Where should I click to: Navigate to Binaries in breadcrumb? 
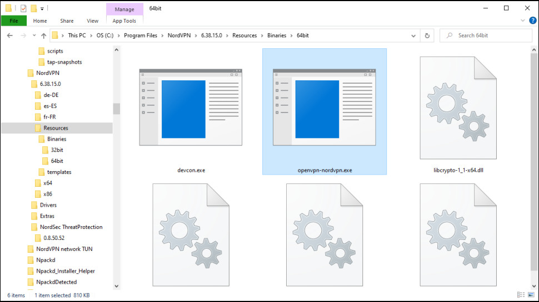pos(277,35)
